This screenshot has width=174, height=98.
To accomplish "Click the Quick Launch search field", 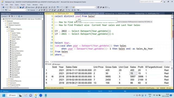I will (x=151, y=2).
